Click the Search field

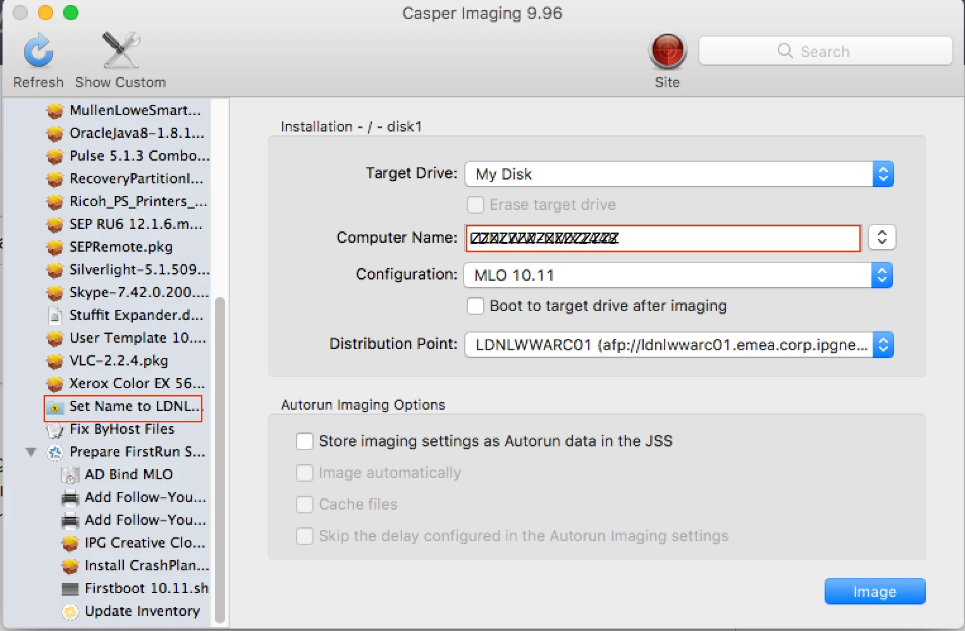pos(825,51)
